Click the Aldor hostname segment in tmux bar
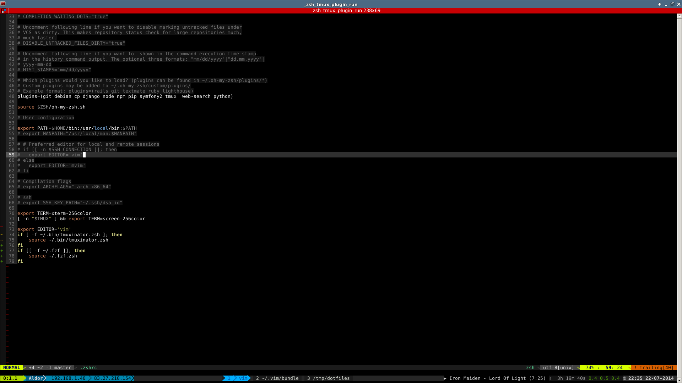 coord(36,378)
